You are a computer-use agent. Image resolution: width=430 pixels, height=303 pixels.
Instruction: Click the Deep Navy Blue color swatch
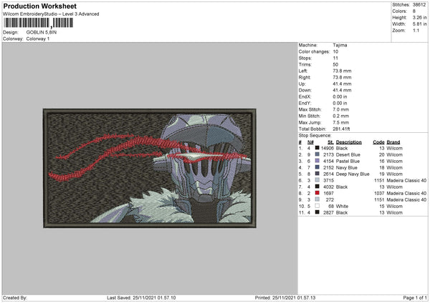point(317,174)
